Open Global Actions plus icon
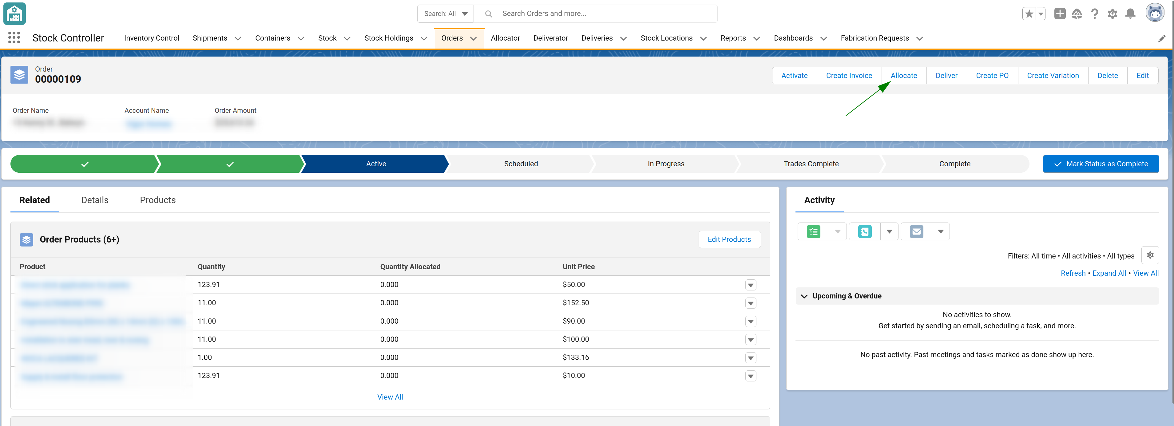This screenshot has height=426, width=1174. point(1060,14)
